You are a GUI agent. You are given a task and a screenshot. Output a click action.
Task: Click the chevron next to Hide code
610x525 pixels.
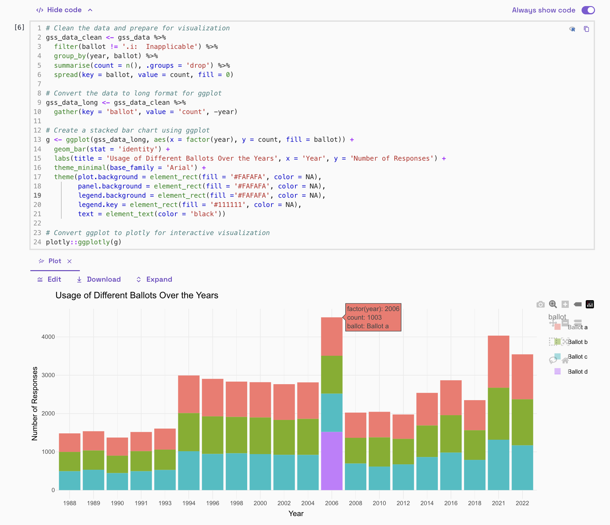(x=90, y=10)
